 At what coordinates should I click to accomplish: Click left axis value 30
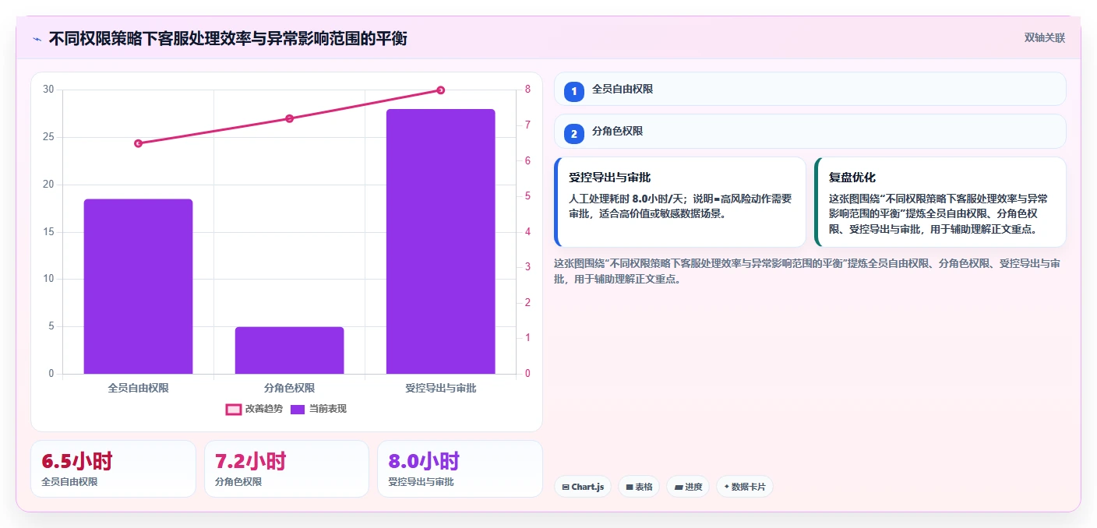coord(48,90)
